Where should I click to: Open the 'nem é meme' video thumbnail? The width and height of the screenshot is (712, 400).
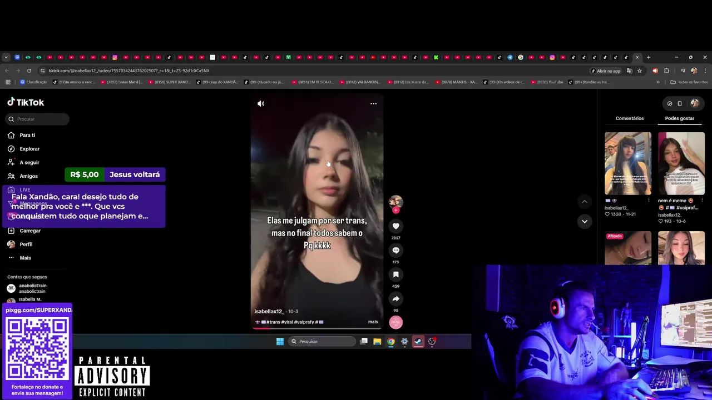(681, 163)
